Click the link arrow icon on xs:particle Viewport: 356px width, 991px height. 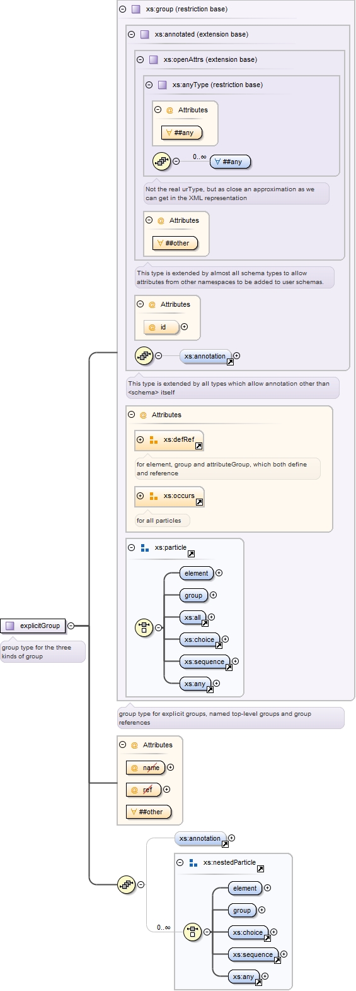[191, 554]
